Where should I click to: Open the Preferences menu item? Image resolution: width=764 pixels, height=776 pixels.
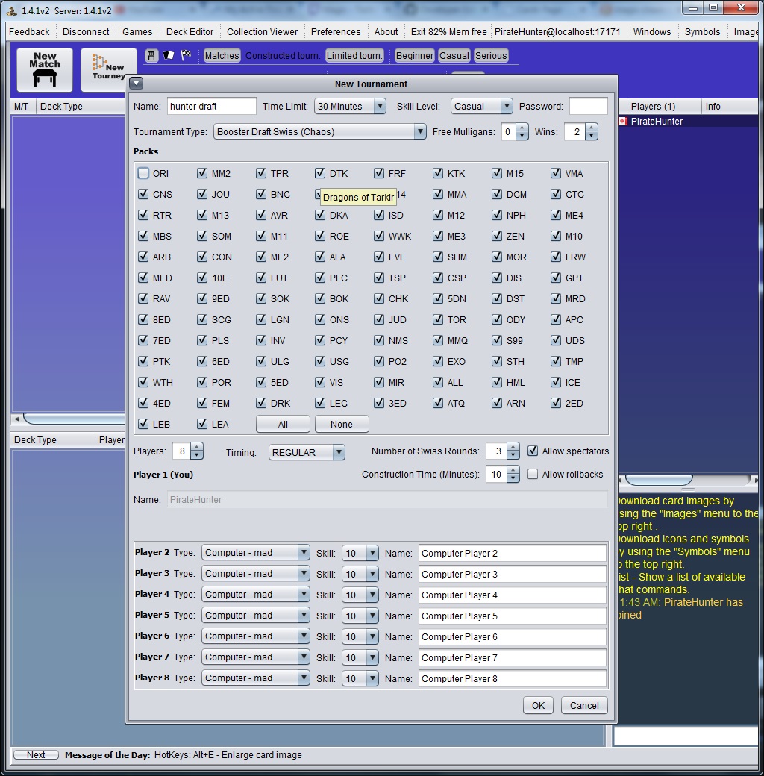[x=336, y=32]
